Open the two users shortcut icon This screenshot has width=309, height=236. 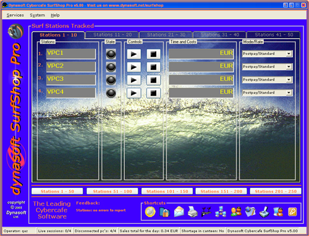(236, 211)
